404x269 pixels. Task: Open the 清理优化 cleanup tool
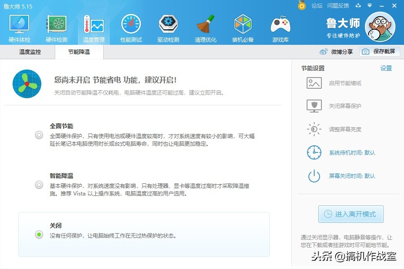click(205, 27)
